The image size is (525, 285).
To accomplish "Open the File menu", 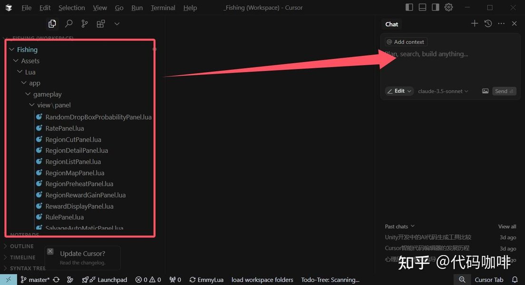I will [27, 8].
